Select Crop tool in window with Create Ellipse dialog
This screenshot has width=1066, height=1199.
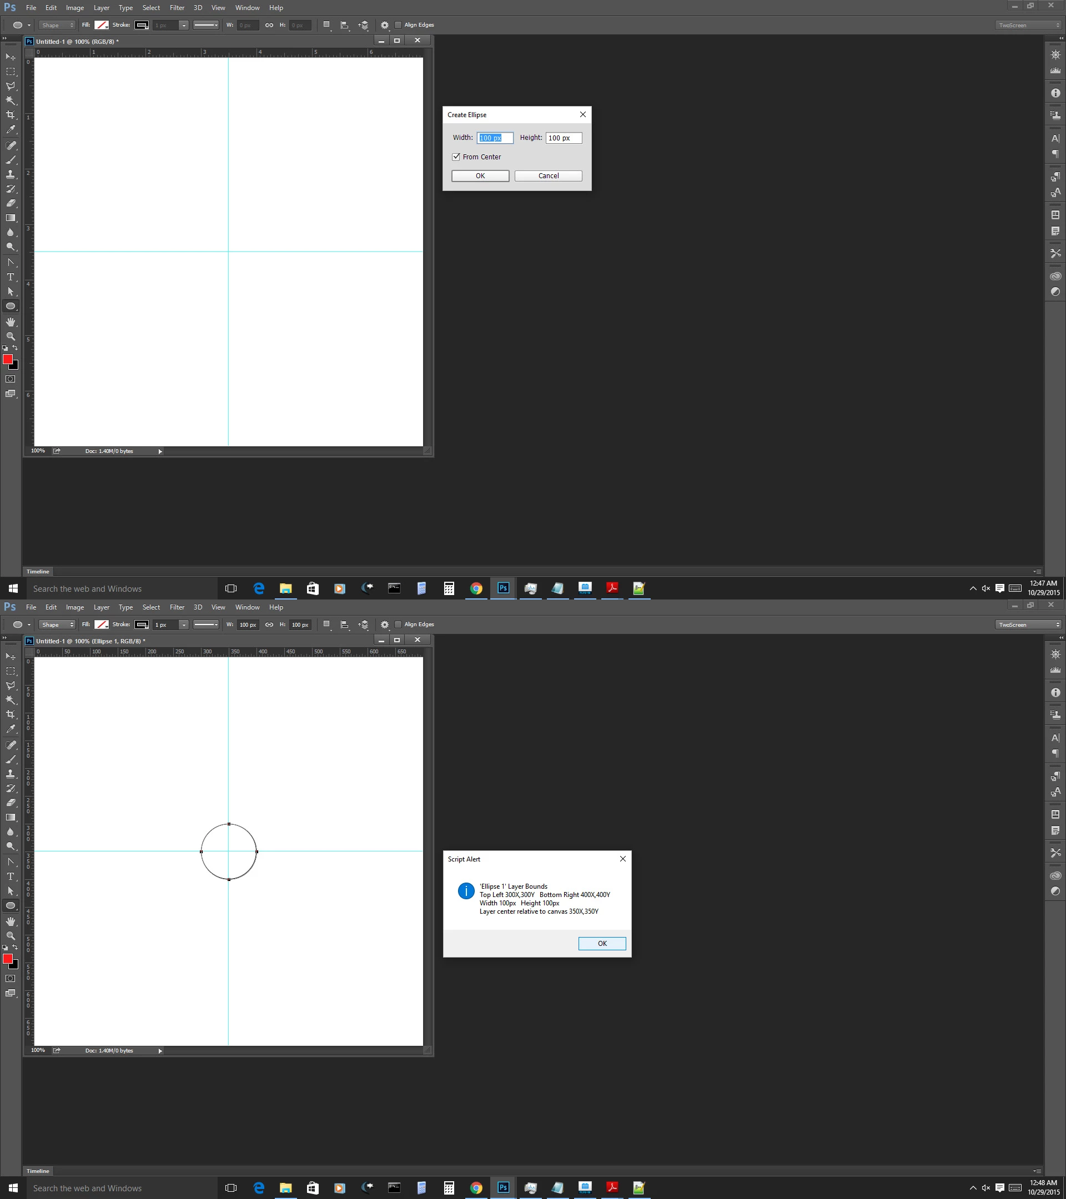[x=11, y=115]
